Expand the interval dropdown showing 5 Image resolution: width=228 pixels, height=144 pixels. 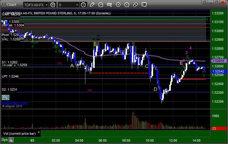pyautogui.click(x=77, y=5)
